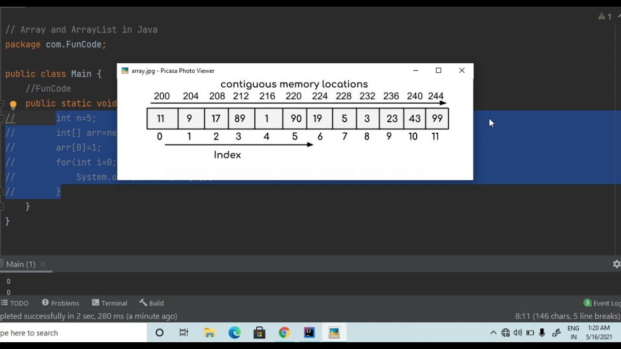The height and width of the screenshot is (349, 621).
Task: Click the 'arr[0]=1;' commented line
Action: (x=79, y=148)
